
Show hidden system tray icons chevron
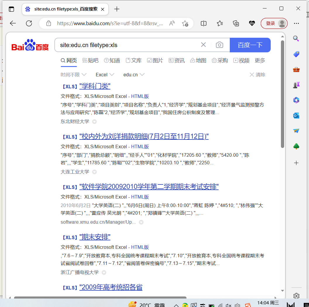176,305
